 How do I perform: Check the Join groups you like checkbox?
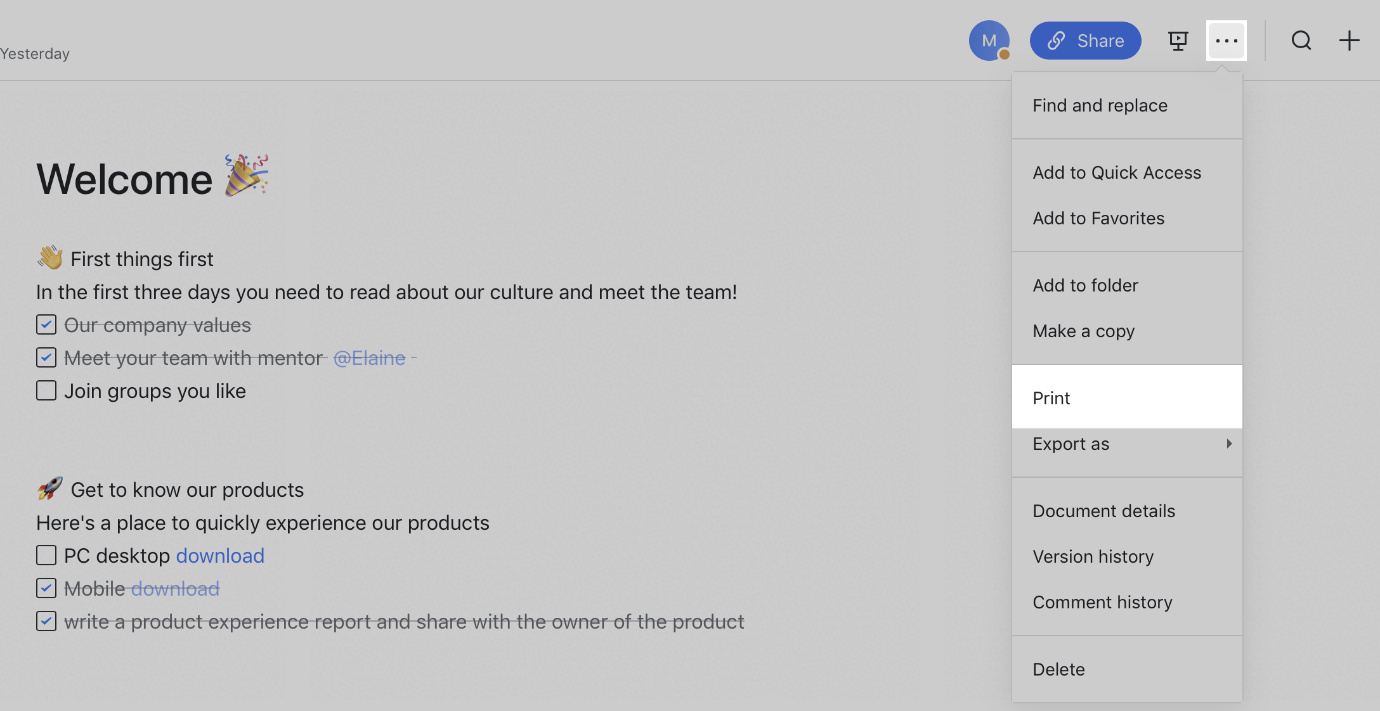tap(46, 390)
